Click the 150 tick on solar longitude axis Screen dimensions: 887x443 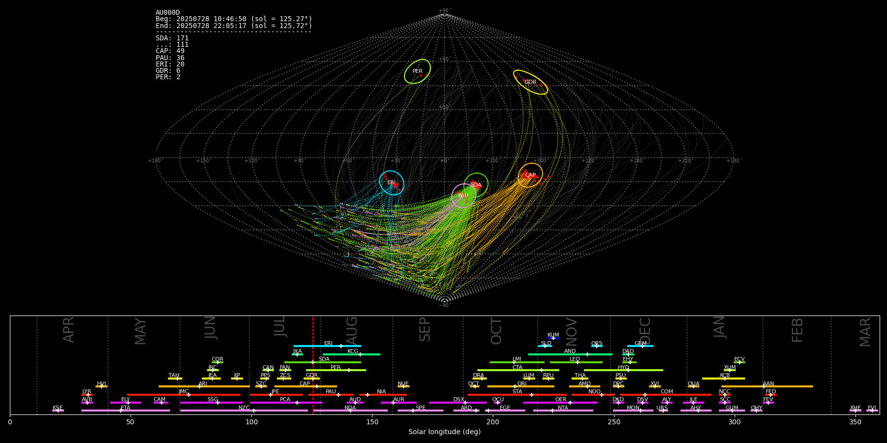pyautogui.click(x=372, y=422)
